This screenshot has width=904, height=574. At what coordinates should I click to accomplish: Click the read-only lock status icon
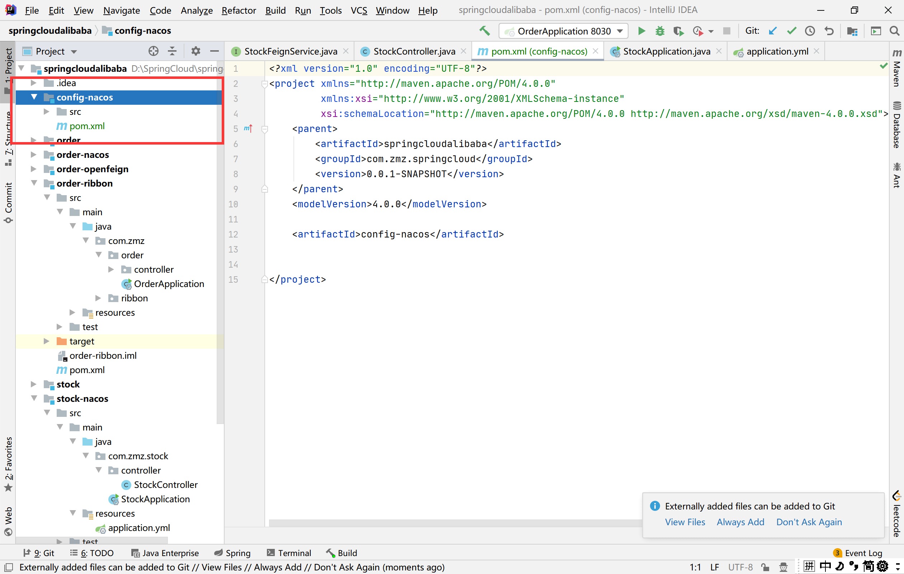pyautogui.click(x=765, y=567)
